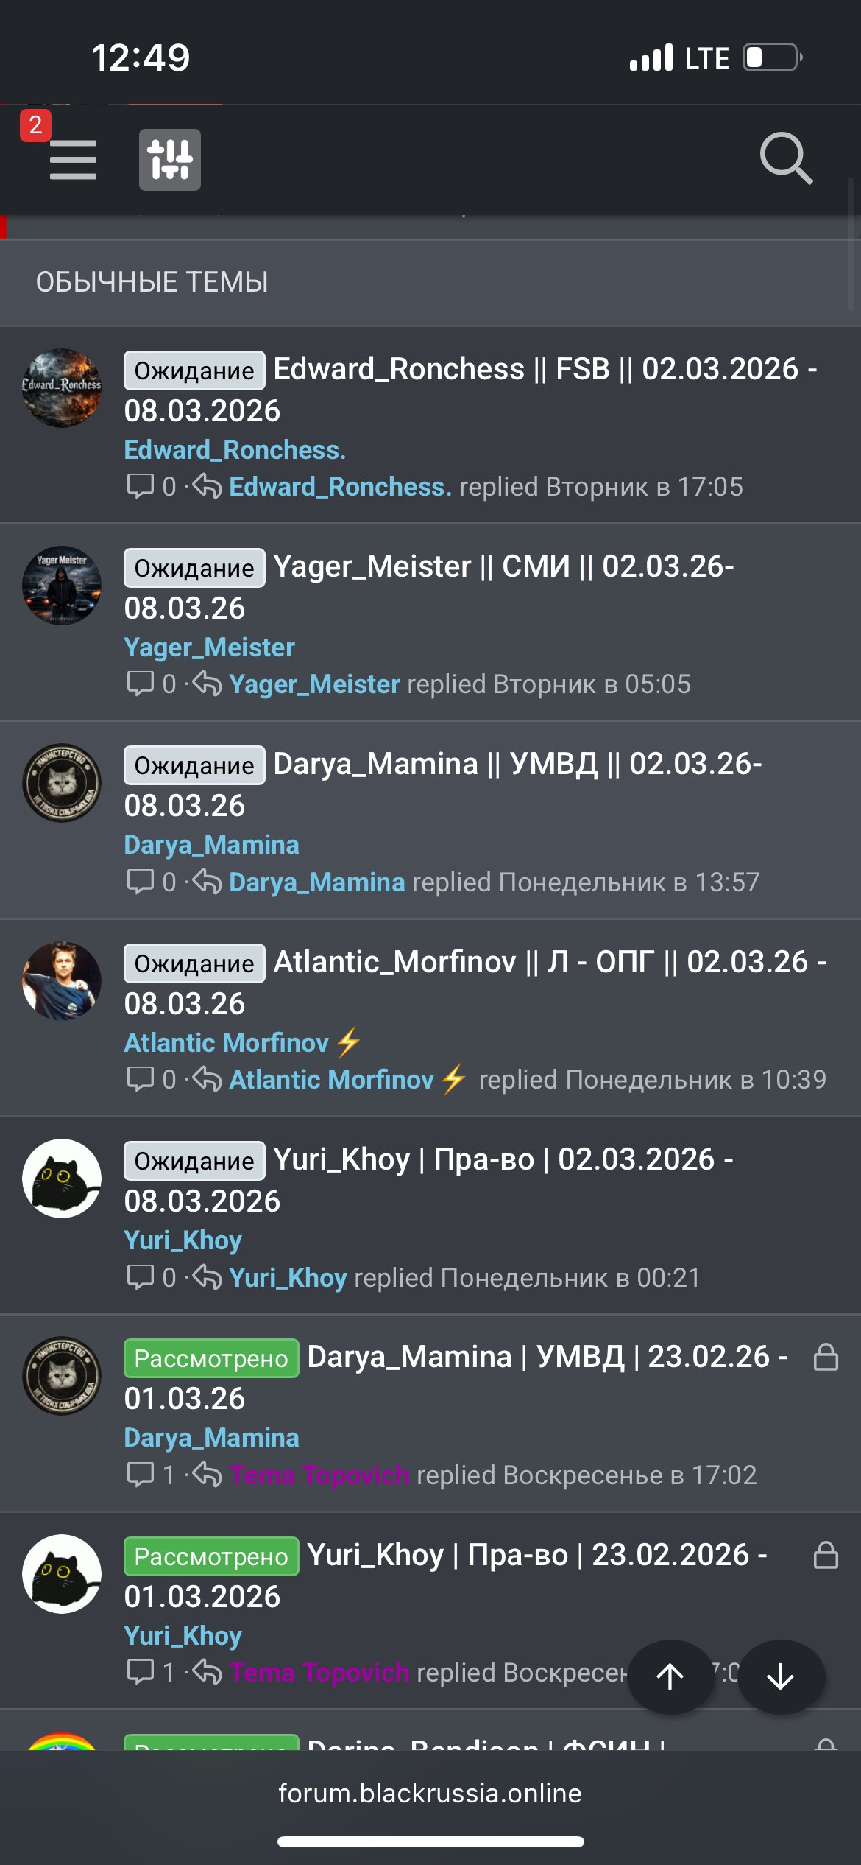Open Yuri_Khoy author link under Ожидание thread
Viewport: 861px width, 1865px height.
(183, 1240)
